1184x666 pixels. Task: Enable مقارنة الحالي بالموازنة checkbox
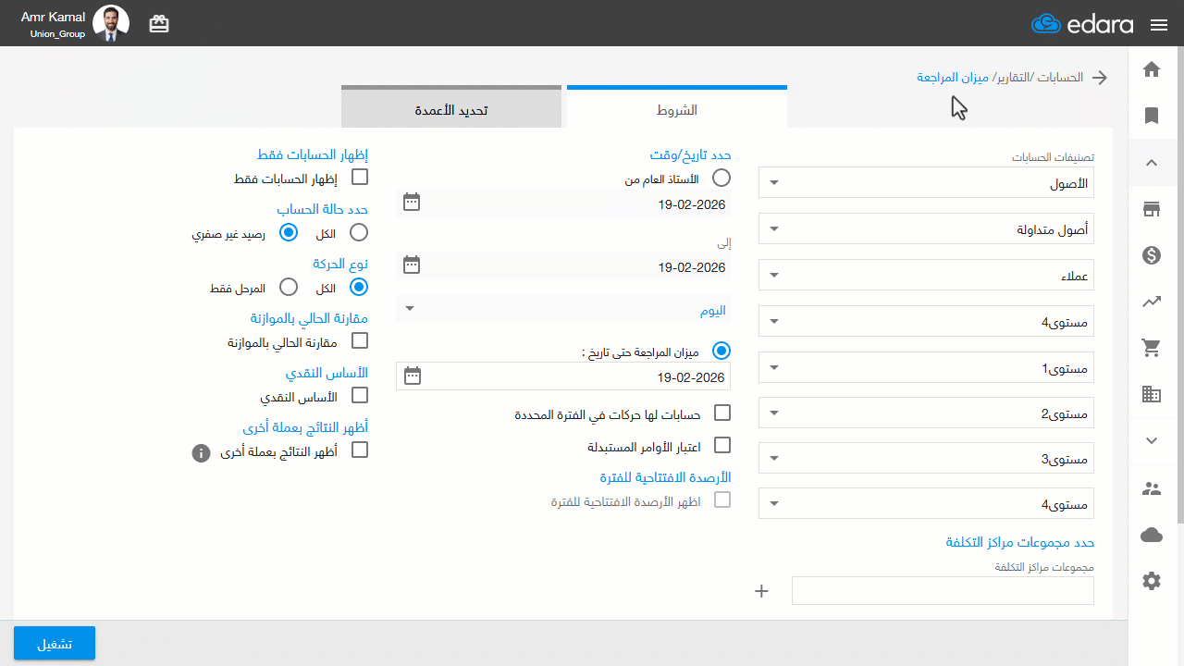(x=360, y=340)
